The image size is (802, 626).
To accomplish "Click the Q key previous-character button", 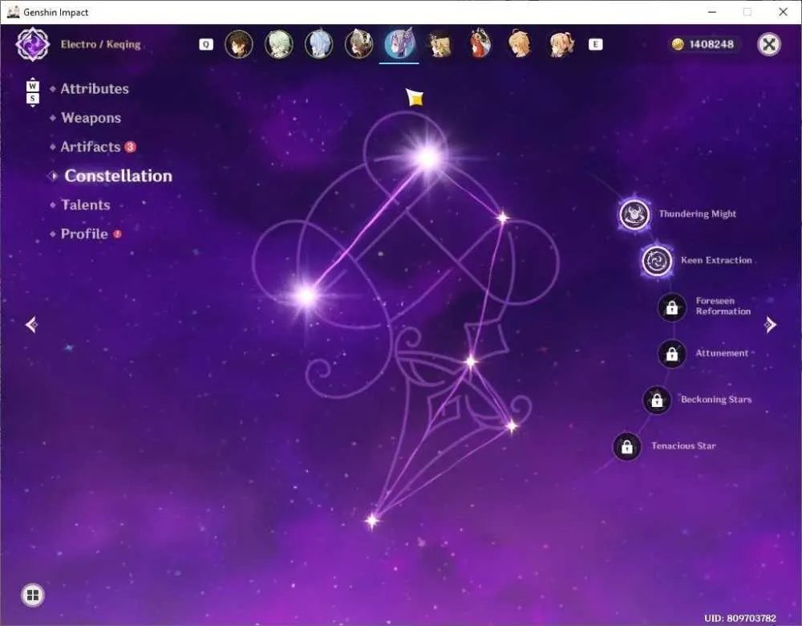I will click(x=205, y=44).
